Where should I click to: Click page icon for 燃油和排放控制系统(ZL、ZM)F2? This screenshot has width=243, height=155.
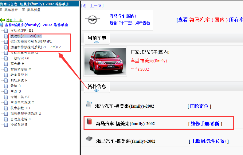(6, 47)
